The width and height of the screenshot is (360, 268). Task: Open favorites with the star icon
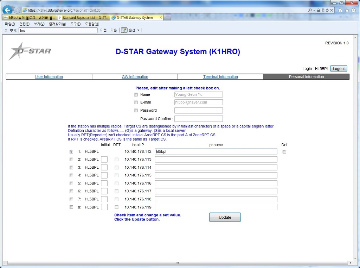[347, 10]
